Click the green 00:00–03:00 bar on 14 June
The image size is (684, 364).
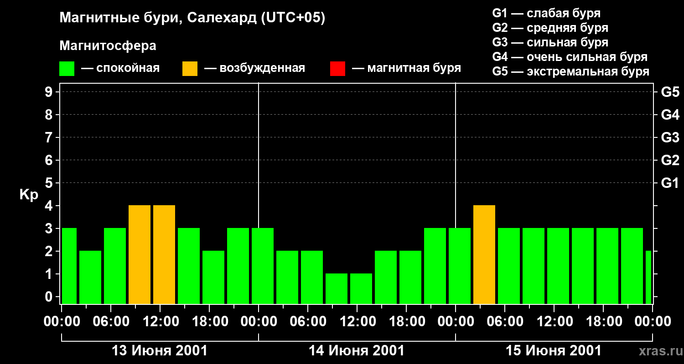pos(263,266)
